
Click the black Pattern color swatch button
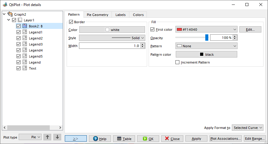tap(207, 54)
